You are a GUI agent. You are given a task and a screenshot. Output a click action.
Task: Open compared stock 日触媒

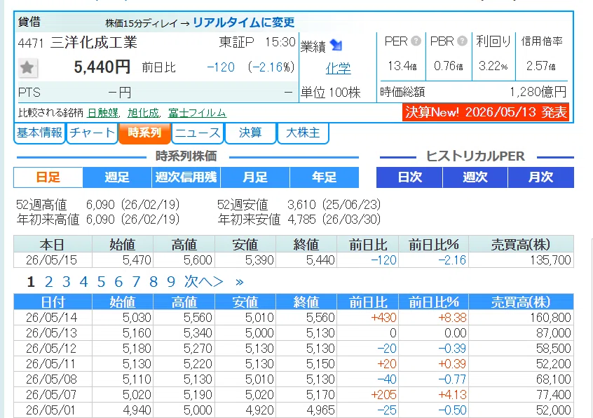click(x=102, y=113)
